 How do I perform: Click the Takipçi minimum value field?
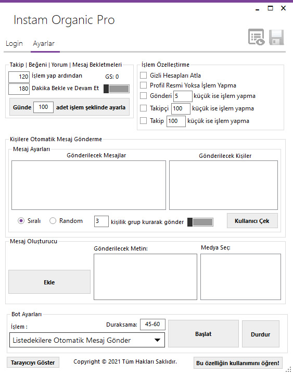(x=181, y=109)
